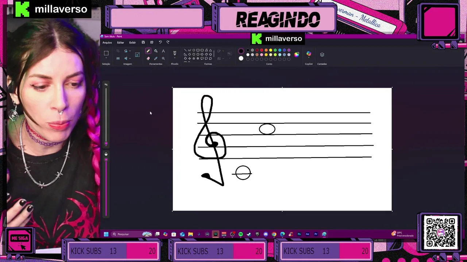Viewport: 467px width, 262px height.
Task: Select the white Color 2 circle
Action: click(241, 58)
